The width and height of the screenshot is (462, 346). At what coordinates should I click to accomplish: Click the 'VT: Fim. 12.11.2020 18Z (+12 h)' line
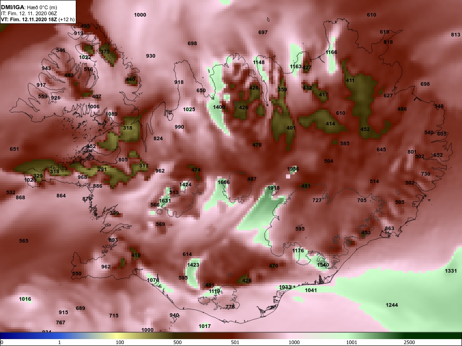[x=38, y=20]
